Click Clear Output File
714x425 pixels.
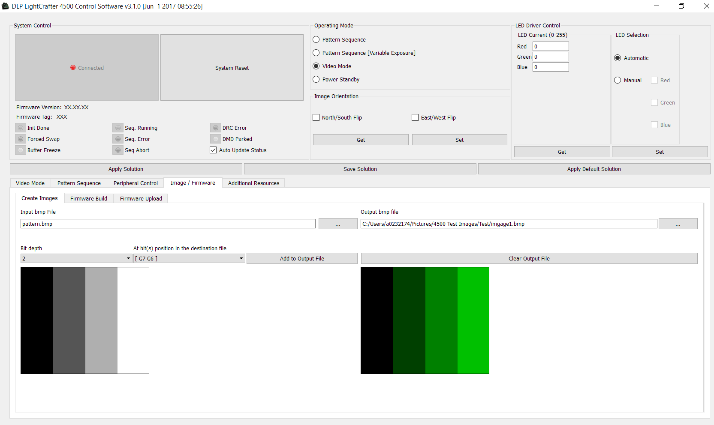point(529,258)
